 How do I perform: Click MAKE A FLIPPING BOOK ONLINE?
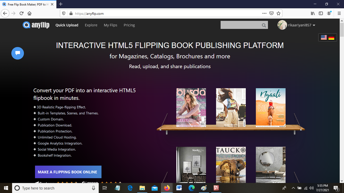coord(68,172)
